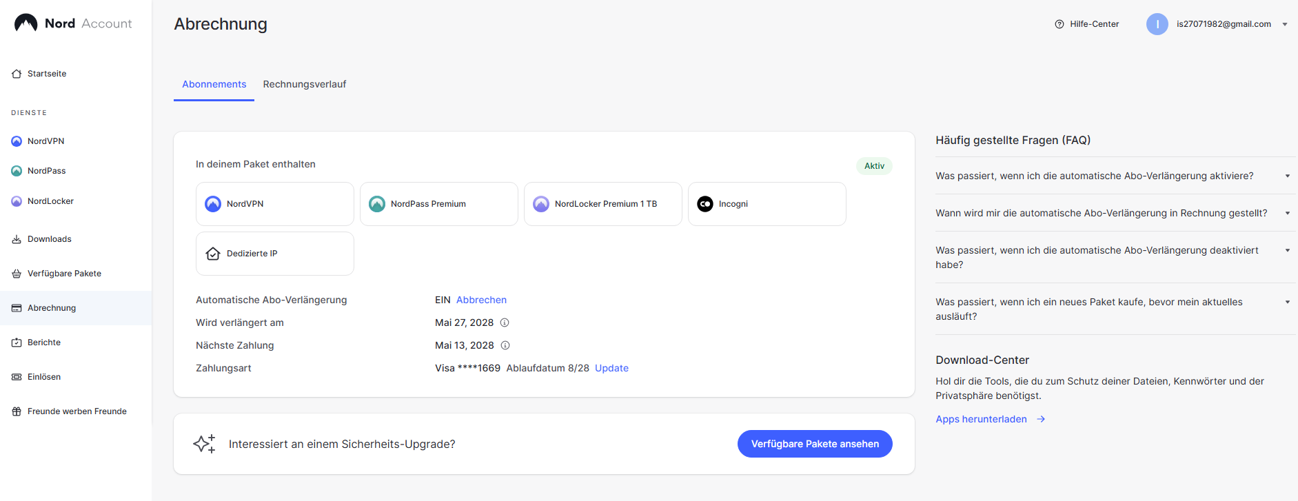Viewport: 1298px width, 501px height.
Task: Switch to the Rechnungsverlauf tab
Action: point(305,84)
